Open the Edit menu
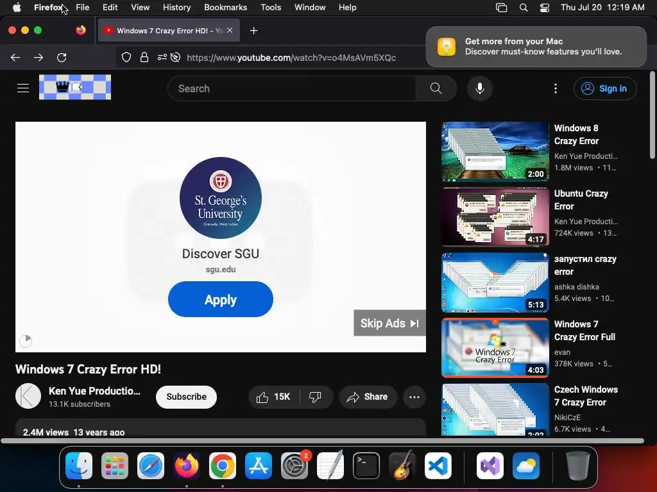Viewport: 657px width, 492px height. tap(110, 7)
